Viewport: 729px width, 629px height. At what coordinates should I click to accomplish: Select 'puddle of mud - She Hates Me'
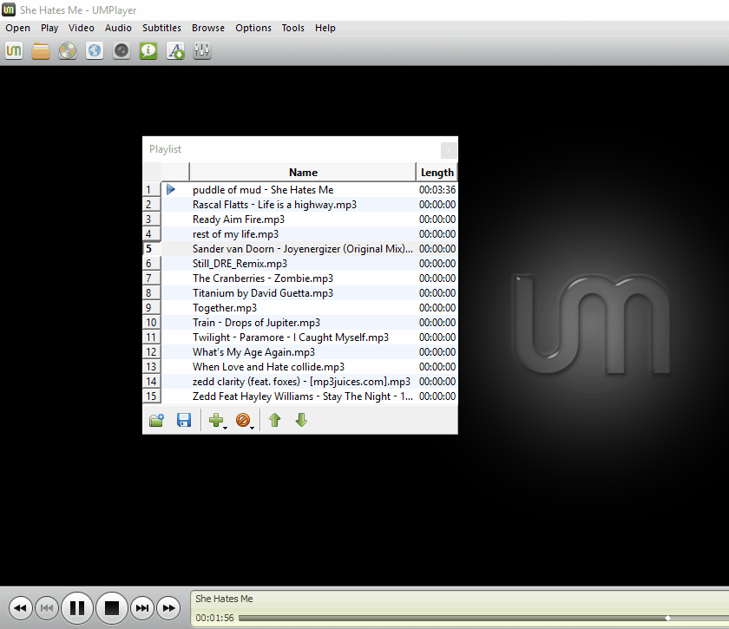[x=263, y=190]
